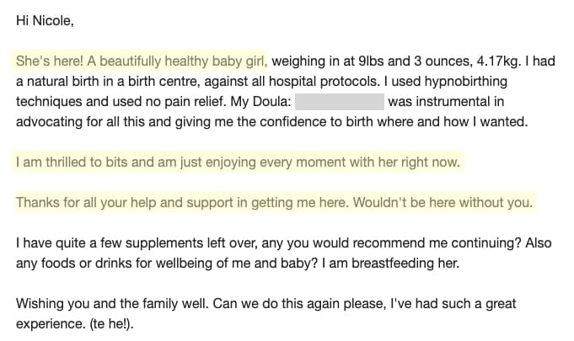574x341 pixels.
Task: Click the gray redacted doula name box
Action: tap(340, 102)
